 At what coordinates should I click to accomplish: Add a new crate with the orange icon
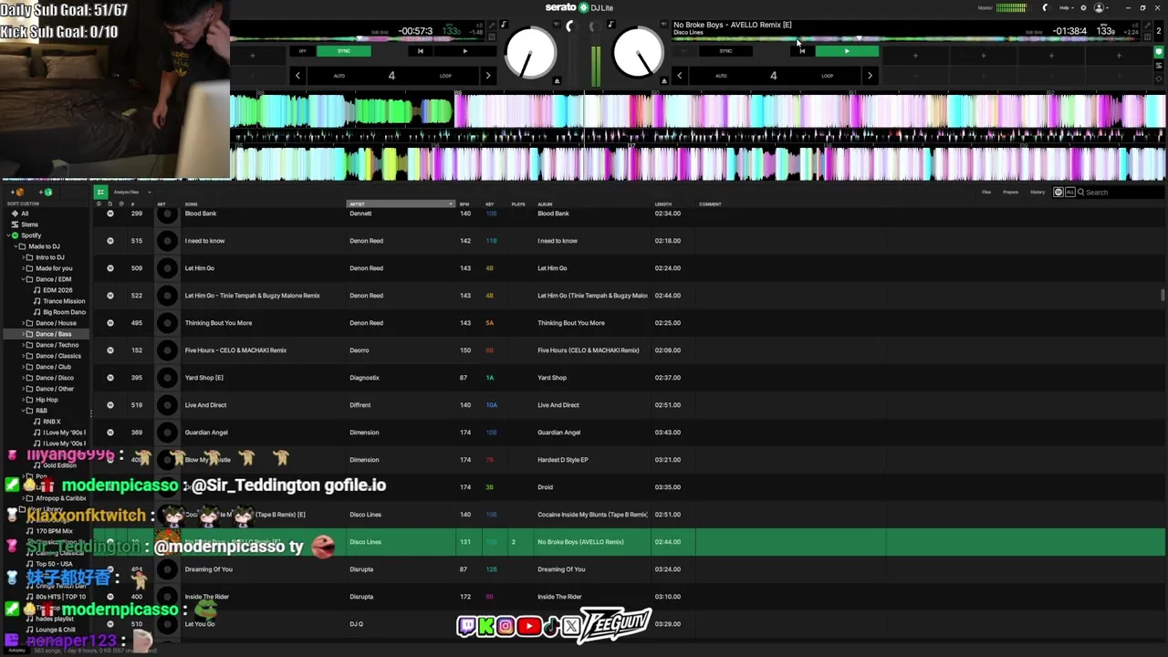(19, 193)
